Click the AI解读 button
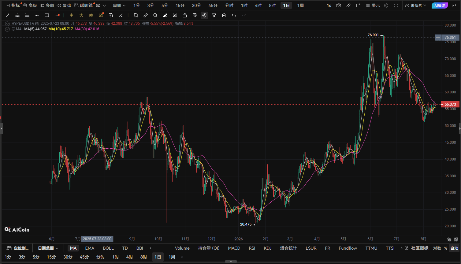461x264 pixels. coord(440,5)
